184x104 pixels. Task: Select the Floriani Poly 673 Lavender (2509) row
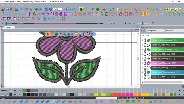[x=167, y=63]
